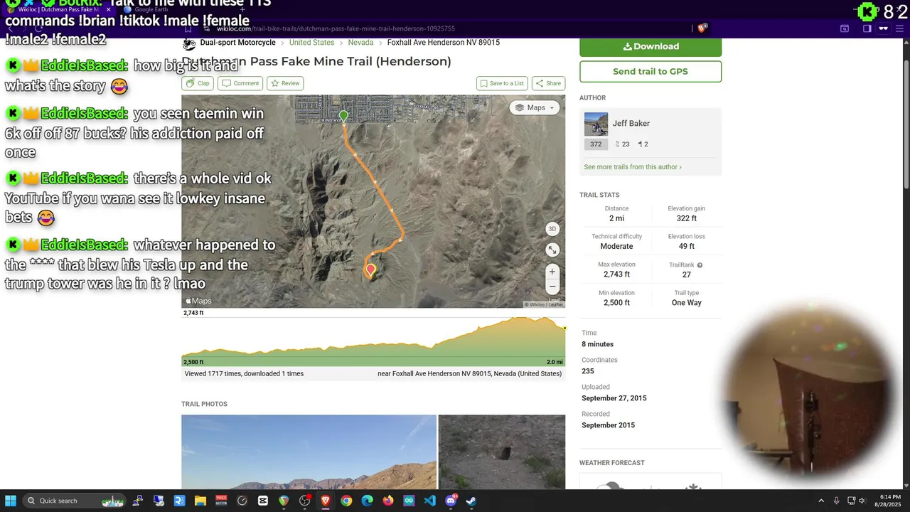Open Microsoft Edge from the taskbar

tap(367, 501)
